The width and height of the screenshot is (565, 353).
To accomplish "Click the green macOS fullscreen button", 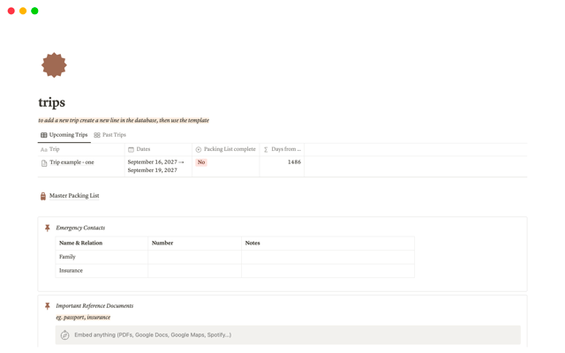I will coord(34,11).
